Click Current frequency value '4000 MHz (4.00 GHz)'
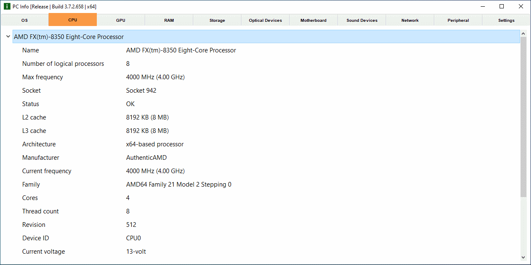This screenshot has width=531, height=265. pos(155,171)
